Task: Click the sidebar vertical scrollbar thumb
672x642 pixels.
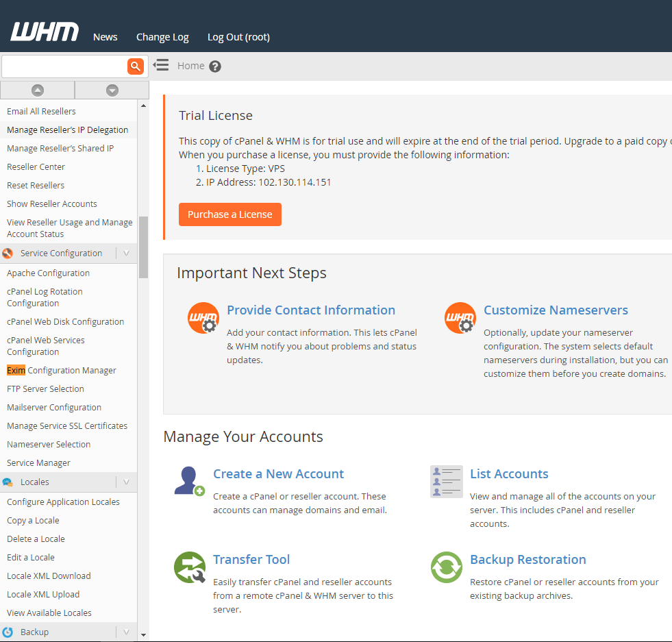Action: coord(143,247)
